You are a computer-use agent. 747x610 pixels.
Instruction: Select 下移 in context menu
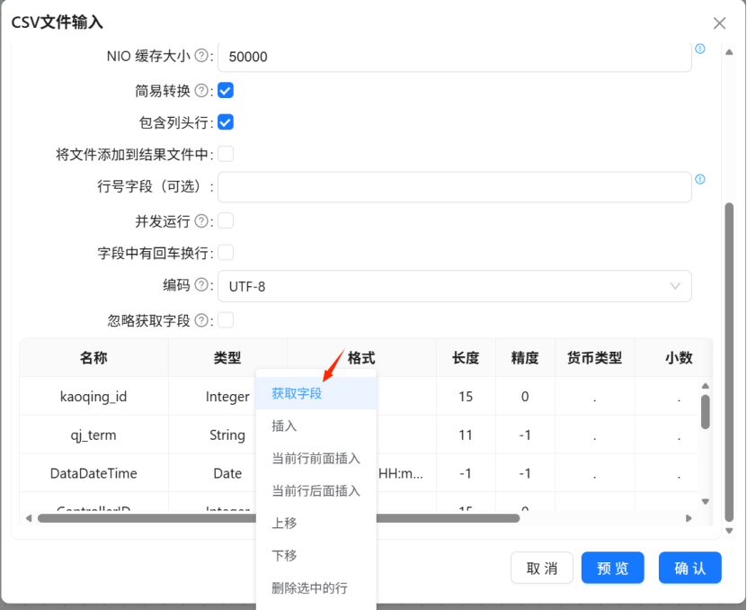point(316,555)
